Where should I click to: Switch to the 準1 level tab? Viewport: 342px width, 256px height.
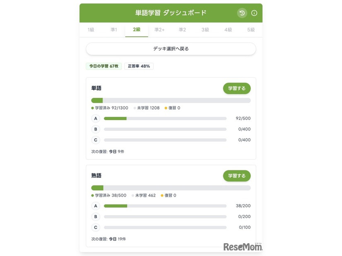click(114, 30)
